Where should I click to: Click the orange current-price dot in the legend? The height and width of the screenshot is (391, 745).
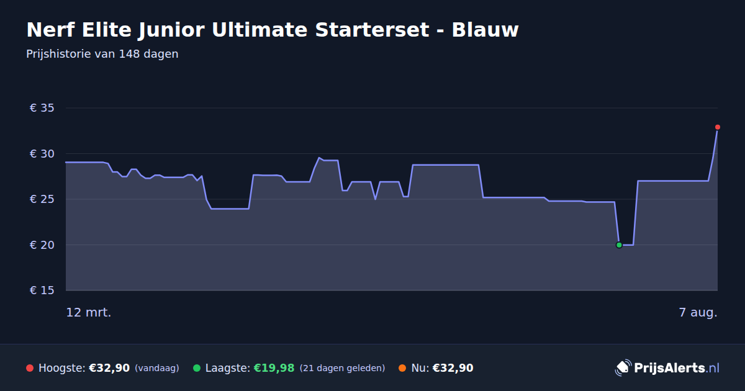tap(402, 368)
